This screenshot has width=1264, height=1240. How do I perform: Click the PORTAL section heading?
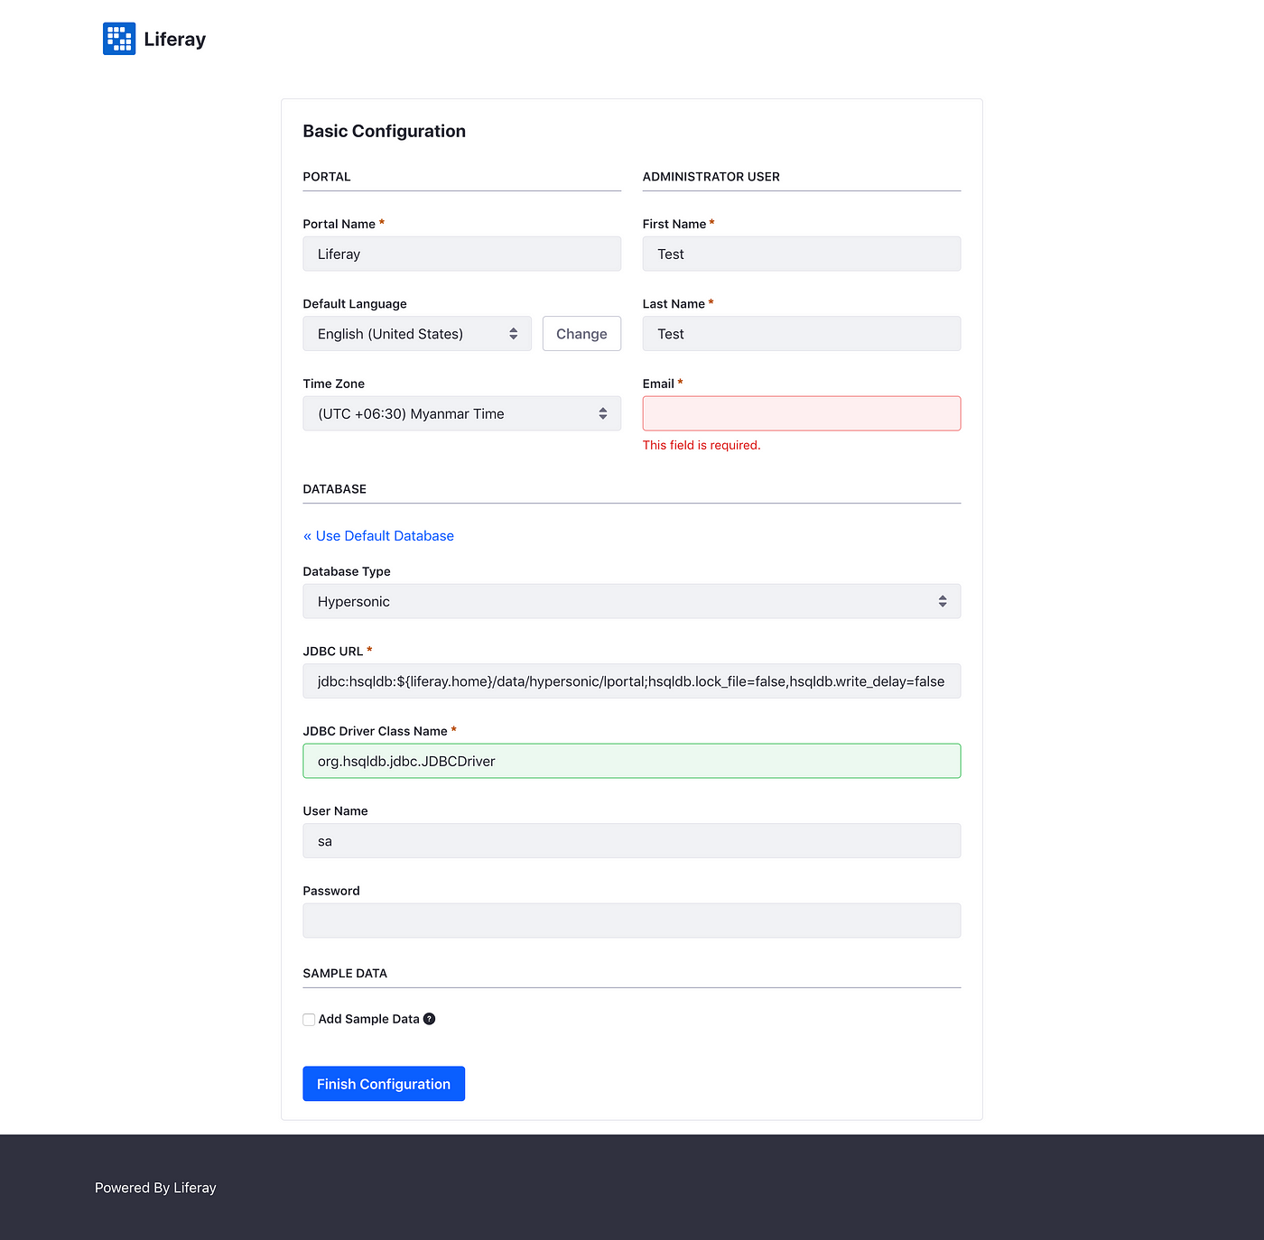click(327, 177)
